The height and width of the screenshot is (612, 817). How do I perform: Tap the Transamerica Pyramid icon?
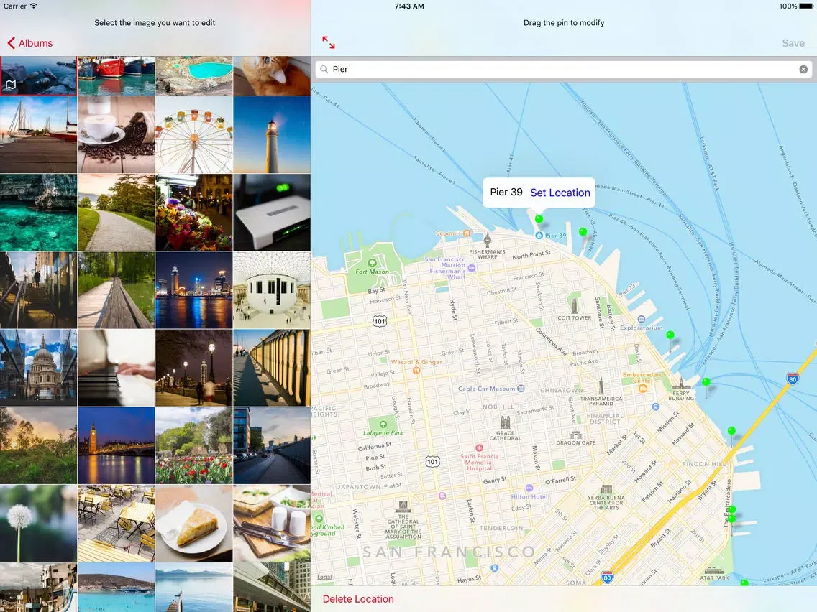601,386
